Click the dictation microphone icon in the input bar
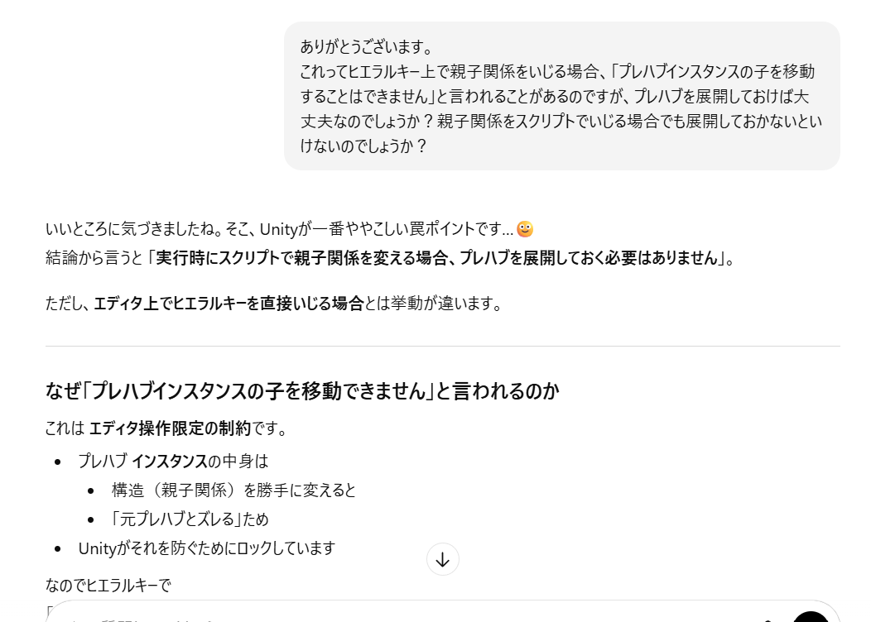Screen dimensions: 871x622 click(769, 619)
